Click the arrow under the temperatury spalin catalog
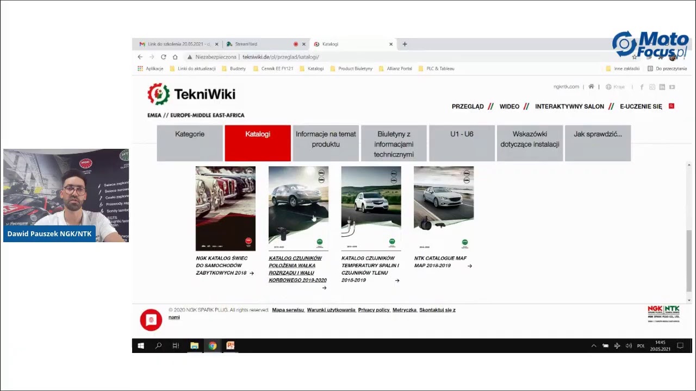Screen dimensions: 696x391 (x=397, y=281)
